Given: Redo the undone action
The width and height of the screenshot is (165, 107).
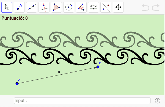Looking at the screenshot, I should click(156, 7).
